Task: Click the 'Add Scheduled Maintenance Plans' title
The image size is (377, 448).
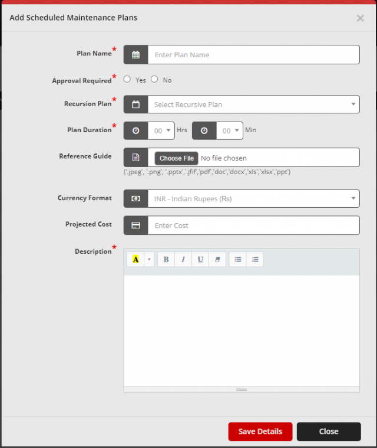Action: pos(74,18)
